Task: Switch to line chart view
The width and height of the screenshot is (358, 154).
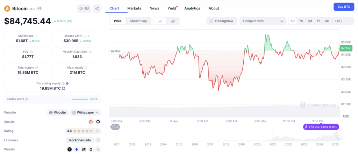Action: tap(160, 21)
